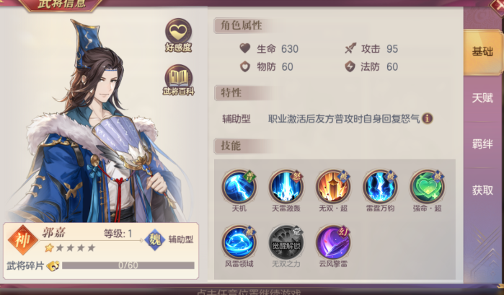
Task: Open the 羁绊 tab
Action: tap(482, 144)
